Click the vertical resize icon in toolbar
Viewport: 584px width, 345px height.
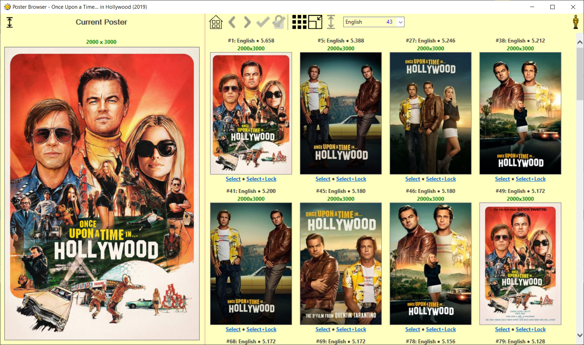coord(331,22)
